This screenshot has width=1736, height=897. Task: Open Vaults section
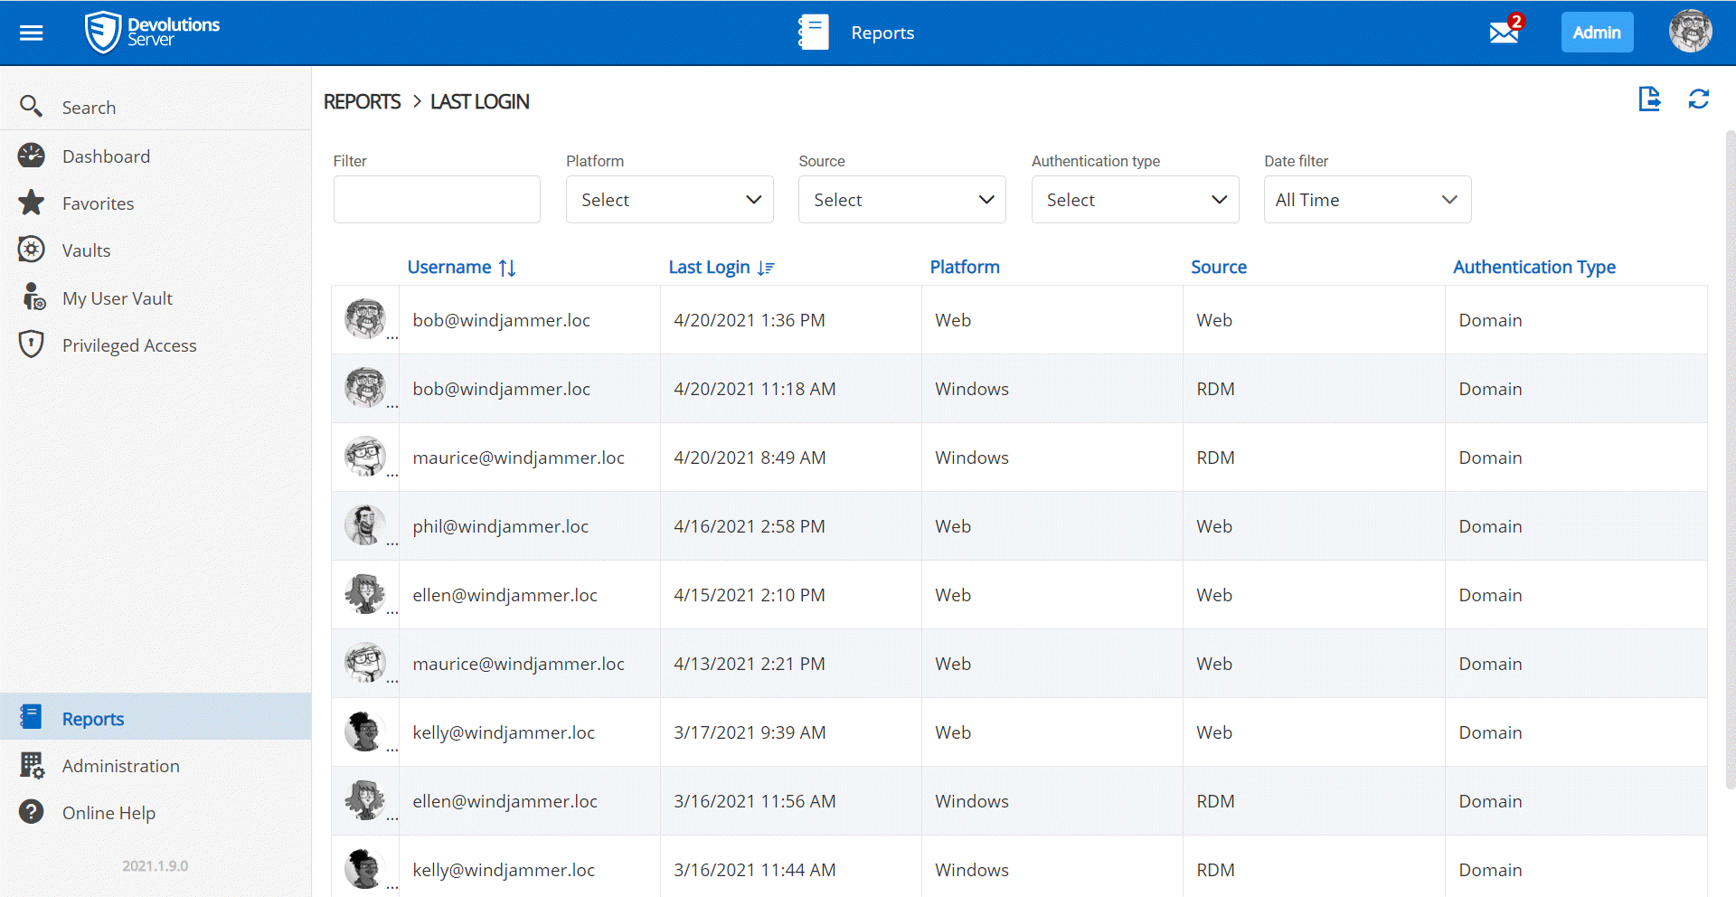86,250
